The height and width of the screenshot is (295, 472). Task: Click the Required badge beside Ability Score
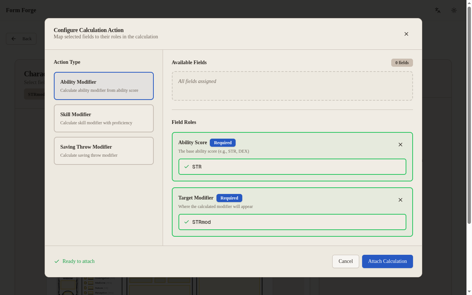click(223, 143)
